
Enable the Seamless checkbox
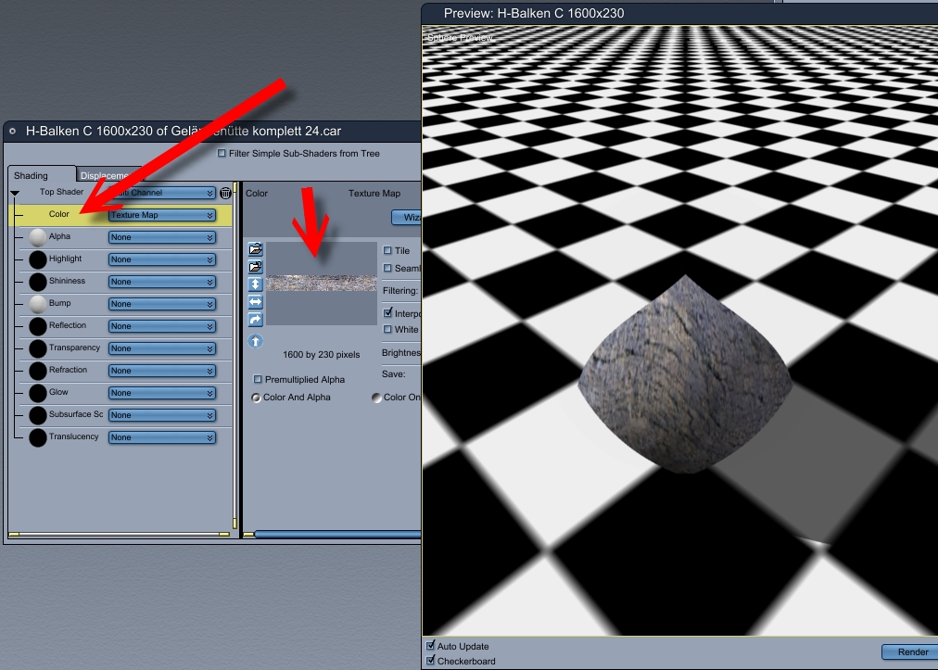[387, 268]
